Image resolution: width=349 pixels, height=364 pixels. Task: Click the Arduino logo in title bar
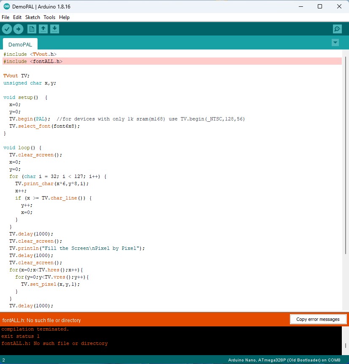(x=6, y=6)
